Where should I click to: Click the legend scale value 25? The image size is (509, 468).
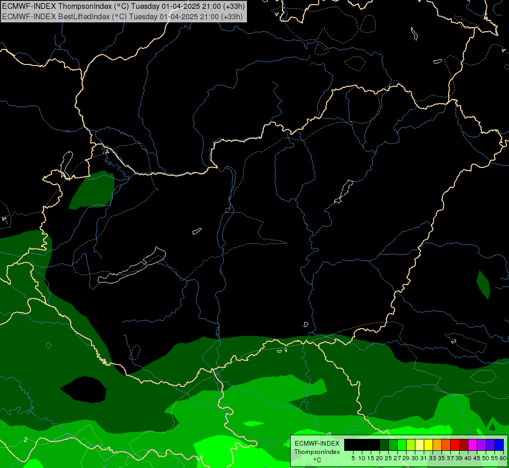(388, 458)
